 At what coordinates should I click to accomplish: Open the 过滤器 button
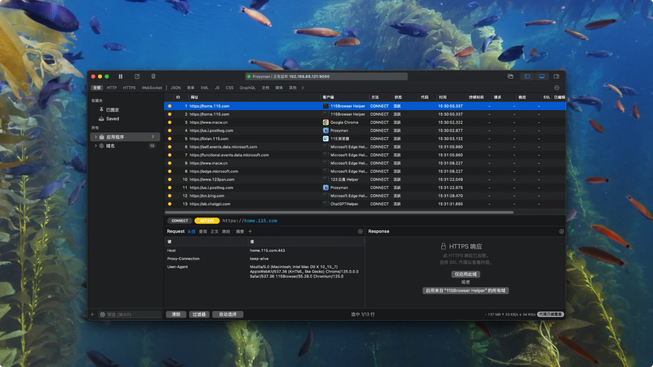coord(199,314)
